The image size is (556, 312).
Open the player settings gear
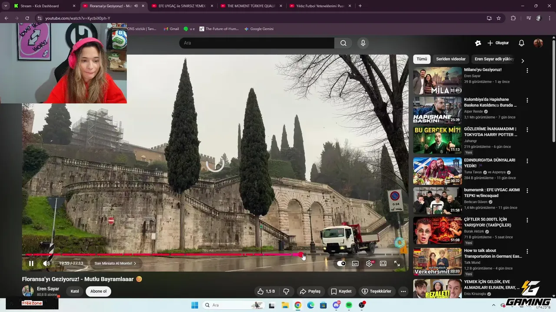click(x=369, y=263)
